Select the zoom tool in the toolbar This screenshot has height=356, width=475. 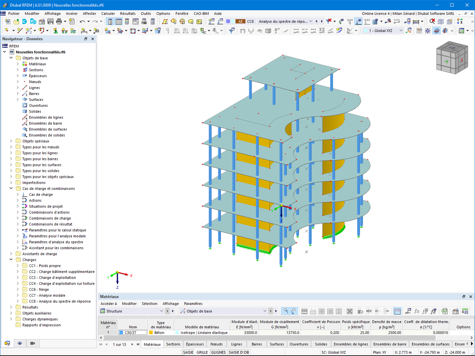432,21
